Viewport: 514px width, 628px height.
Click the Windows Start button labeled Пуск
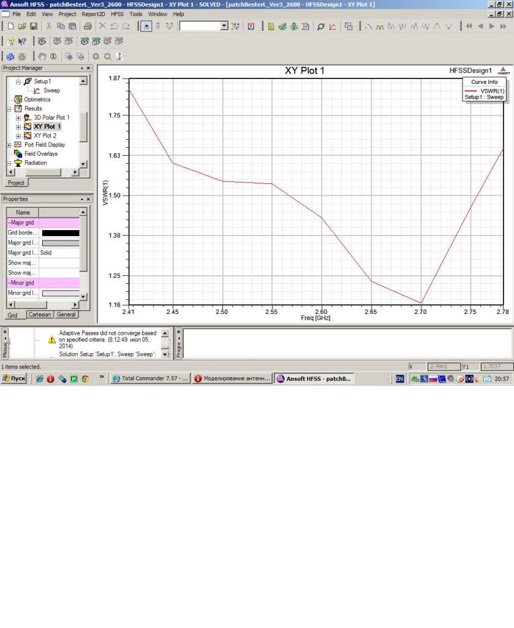tap(14, 379)
